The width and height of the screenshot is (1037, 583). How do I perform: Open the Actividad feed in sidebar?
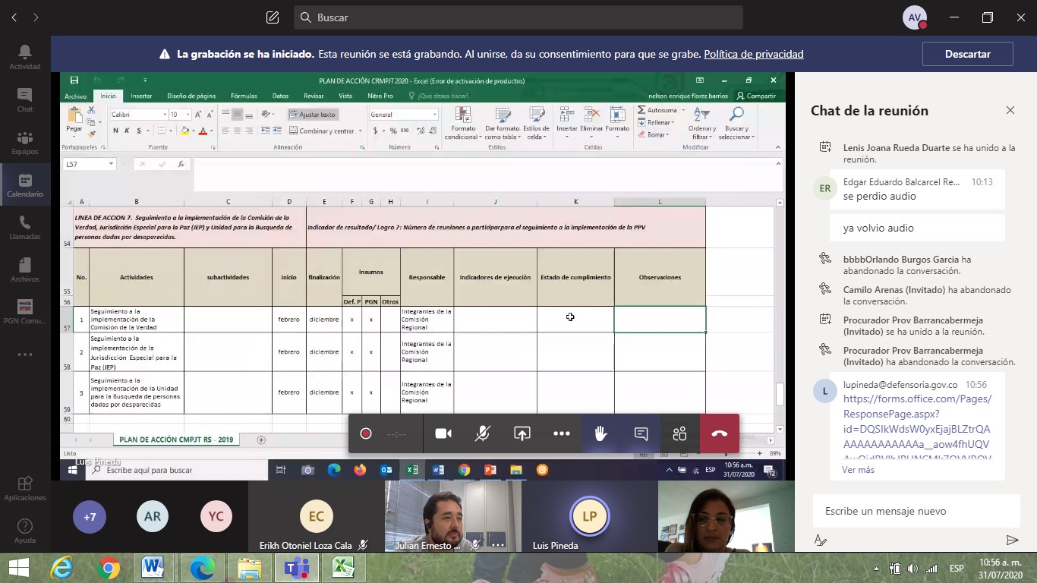click(25, 57)
